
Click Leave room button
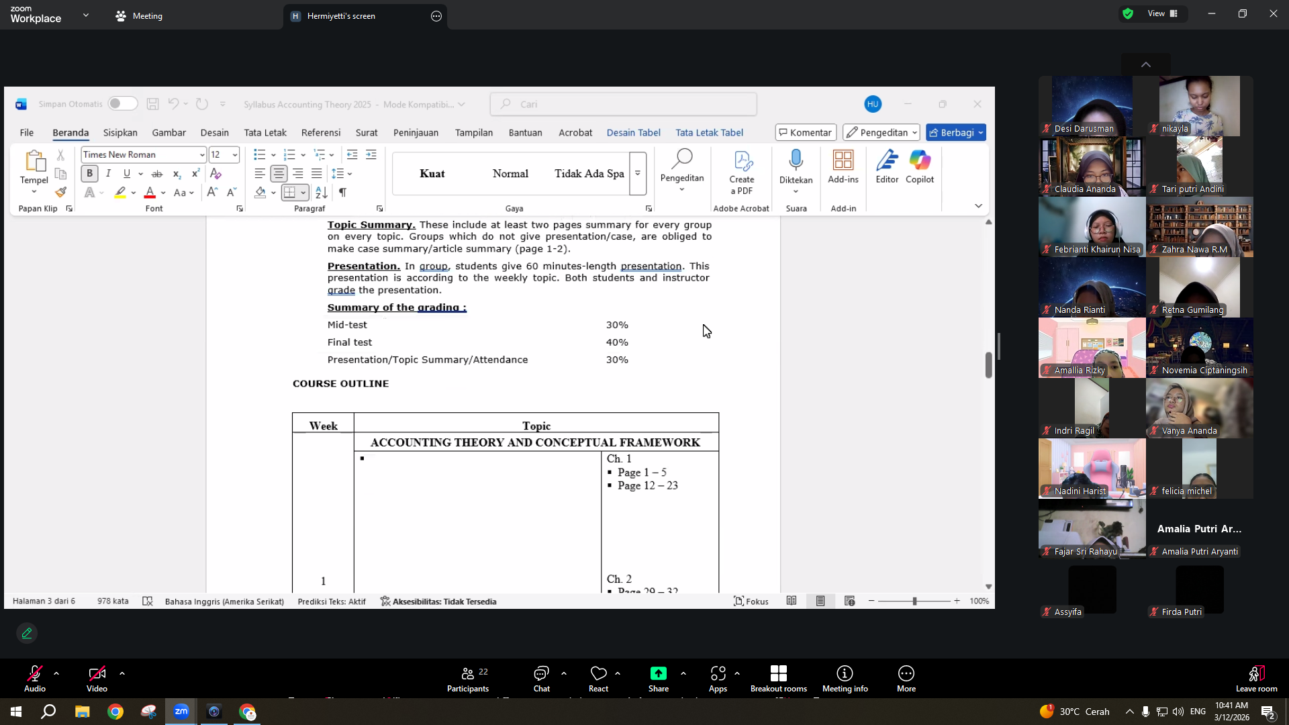point(1256,679)
